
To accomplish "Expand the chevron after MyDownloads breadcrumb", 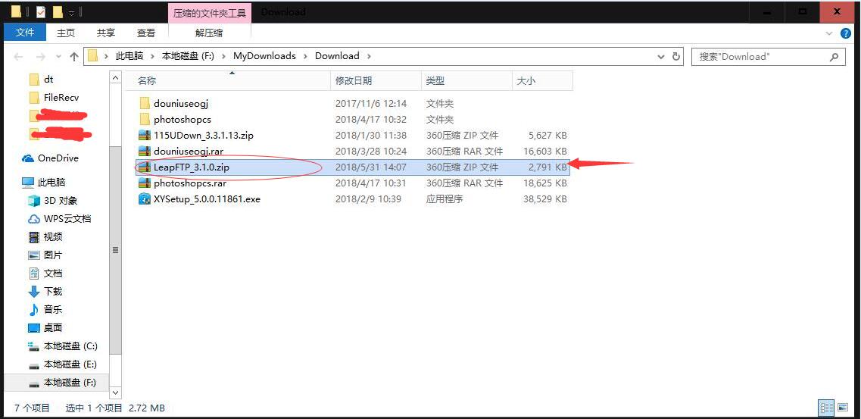I will click(x=305, y=56).
